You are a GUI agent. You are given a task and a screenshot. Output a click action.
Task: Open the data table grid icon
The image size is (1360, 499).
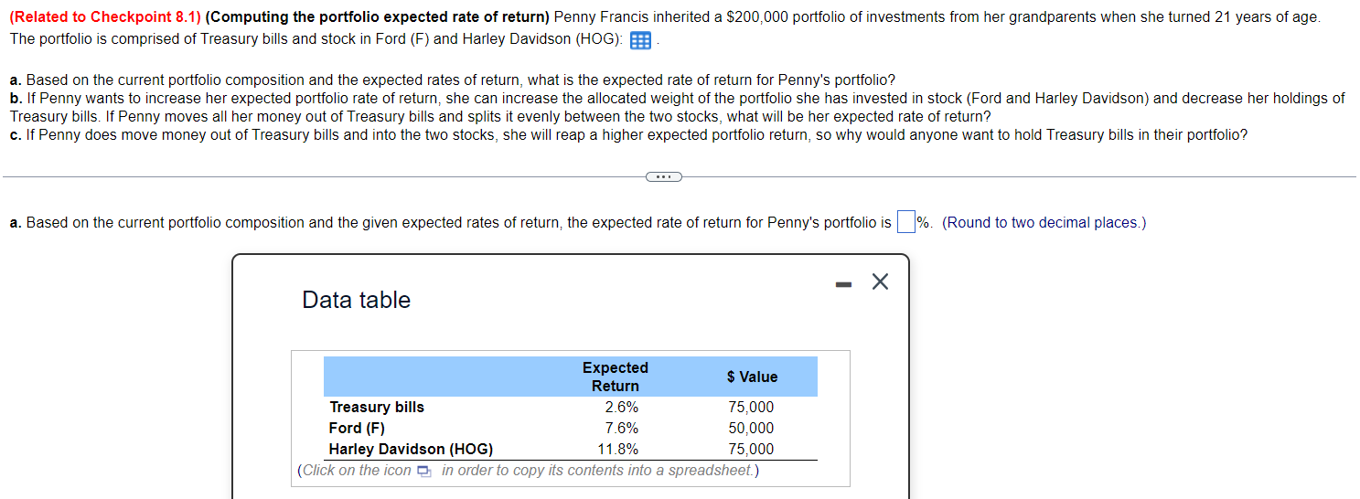click(x=640, y=41)
